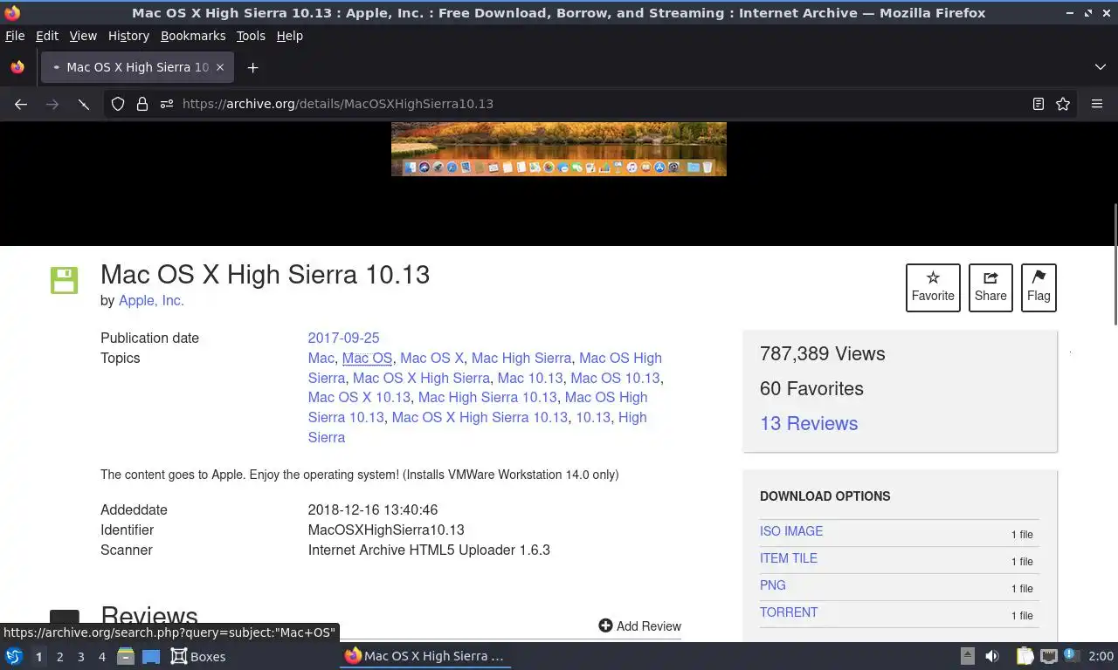Open permissions icon in address bar
This screenshot has height=670, width=1118.
click(x=167, y=104)
